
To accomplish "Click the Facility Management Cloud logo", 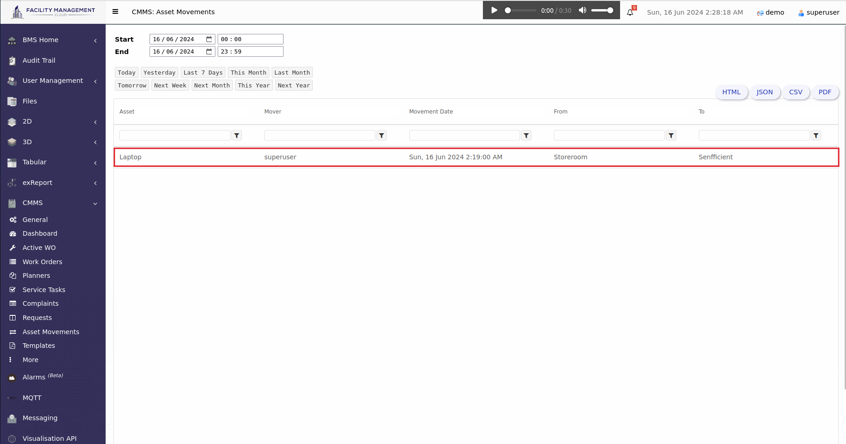I will (x=53, y=12).
